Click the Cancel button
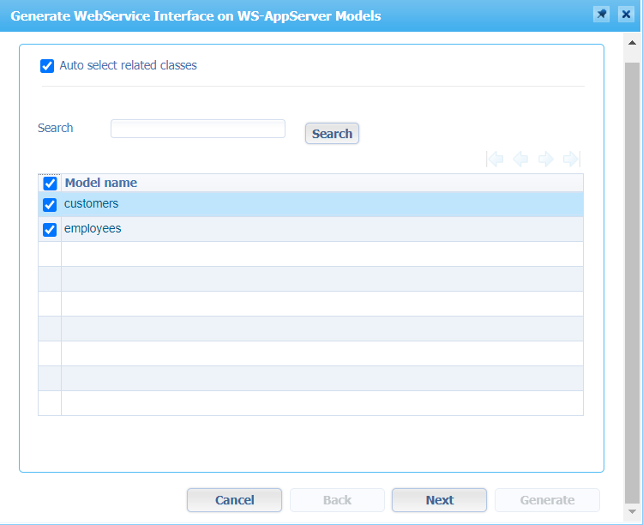Screen dimensions: 643x525 coord(234,500)
